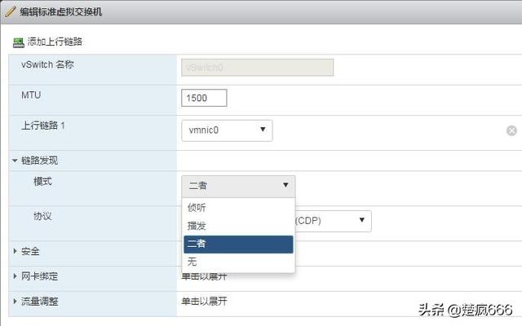
Task: Collapse the 链路发现 section
Action: point(15,161)
